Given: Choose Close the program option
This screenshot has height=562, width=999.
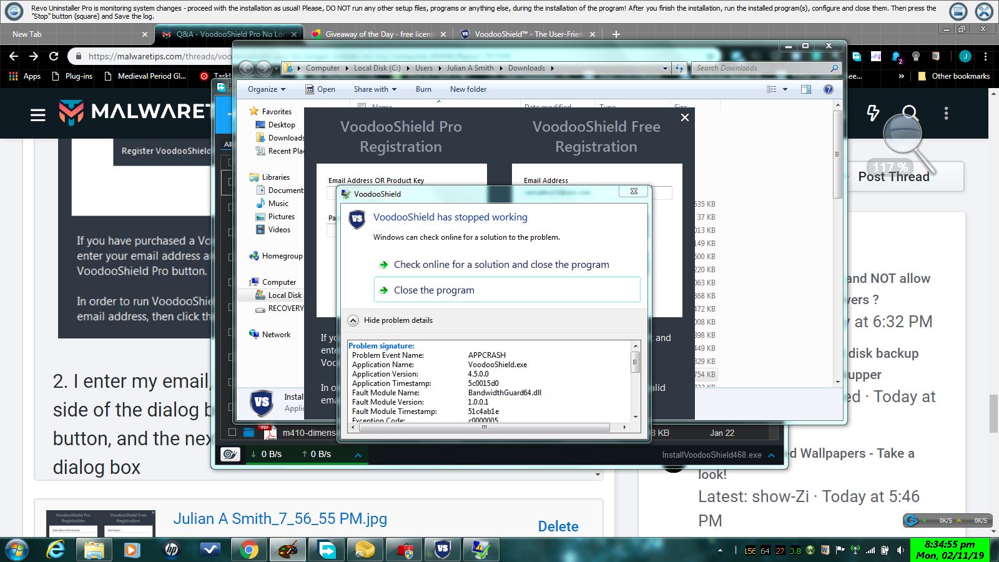Looking at the screenshot, I should (507, 290).
